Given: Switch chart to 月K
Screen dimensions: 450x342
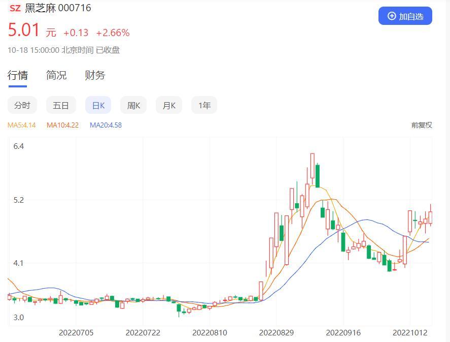Looking at the screenshot, I should 169,105.
